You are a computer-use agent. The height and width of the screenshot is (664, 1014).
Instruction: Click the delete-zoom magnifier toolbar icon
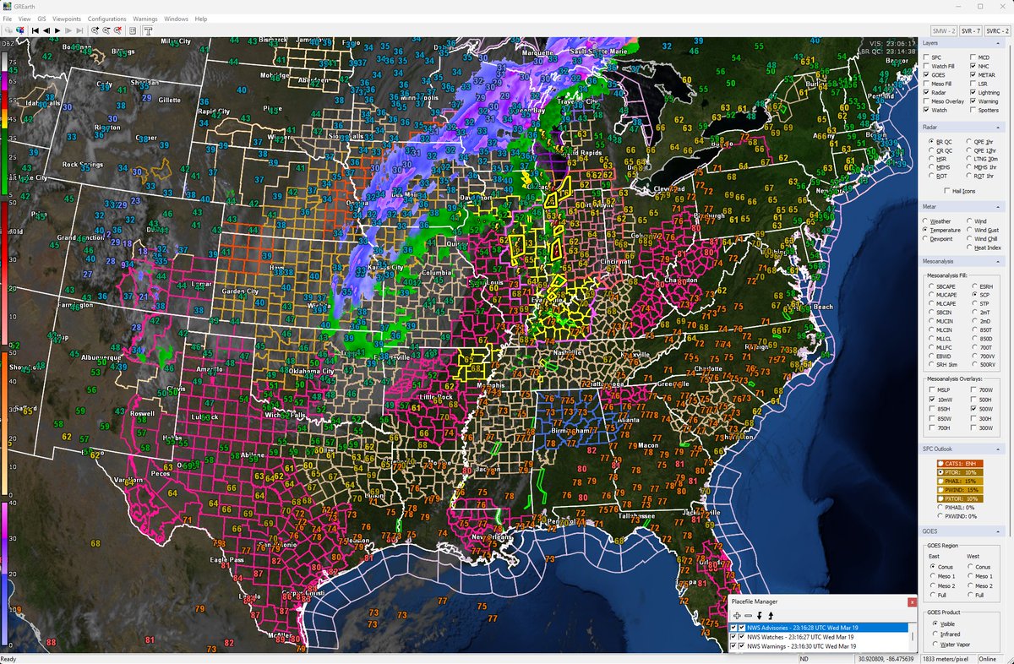pos(117,30)
